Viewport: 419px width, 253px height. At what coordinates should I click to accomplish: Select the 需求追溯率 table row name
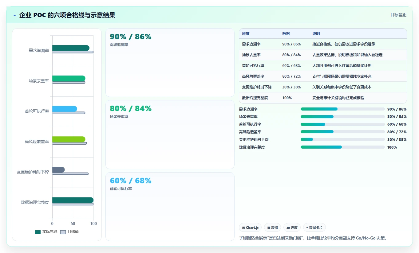(251, 44)
